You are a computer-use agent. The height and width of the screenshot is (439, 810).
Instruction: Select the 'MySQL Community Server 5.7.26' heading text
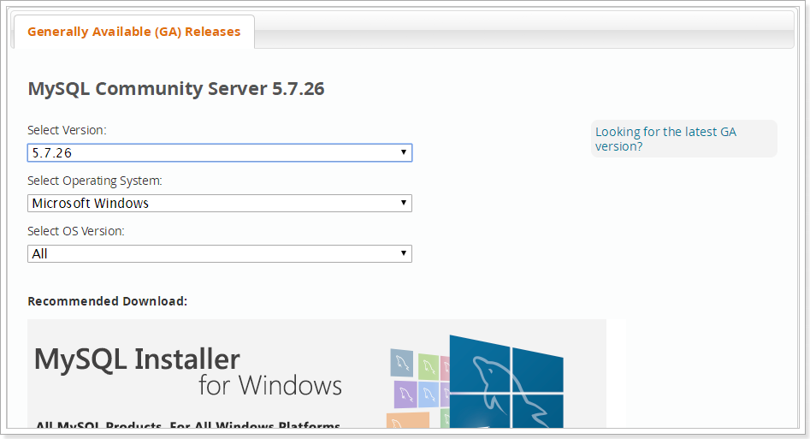[175, 88]
